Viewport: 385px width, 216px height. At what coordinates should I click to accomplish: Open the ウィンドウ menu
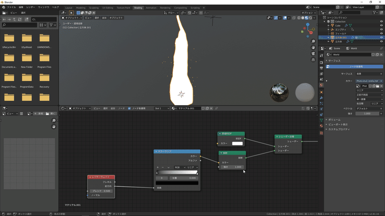point(43,7)
